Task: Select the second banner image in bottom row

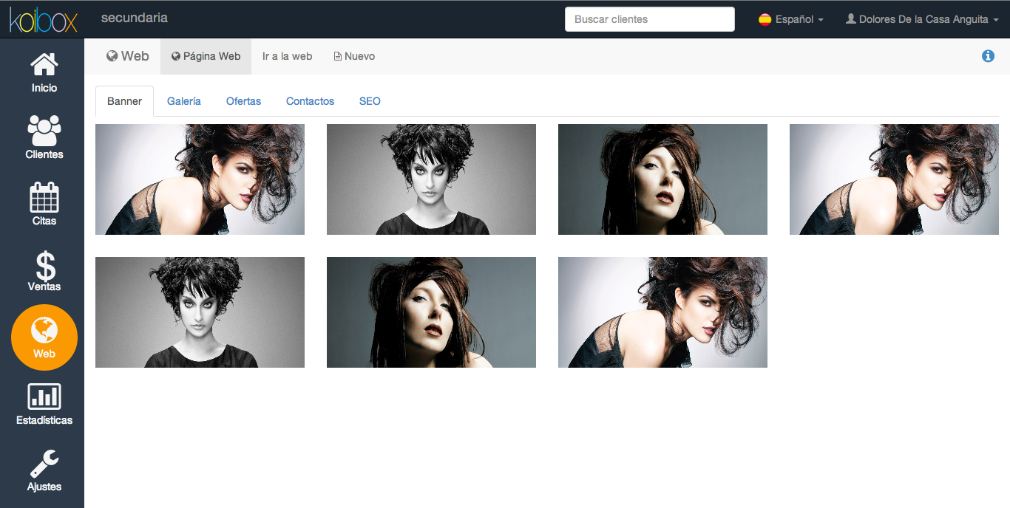Action: [431, 312]
